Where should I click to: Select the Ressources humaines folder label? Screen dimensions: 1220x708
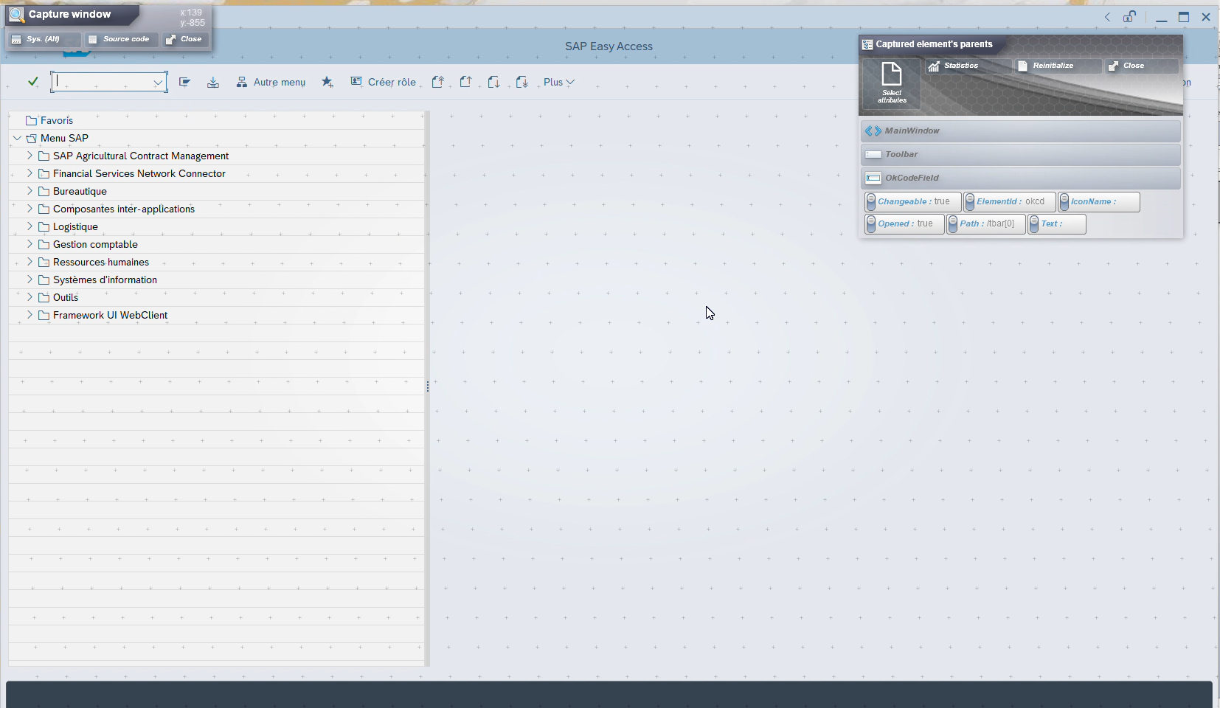[101, 262]
